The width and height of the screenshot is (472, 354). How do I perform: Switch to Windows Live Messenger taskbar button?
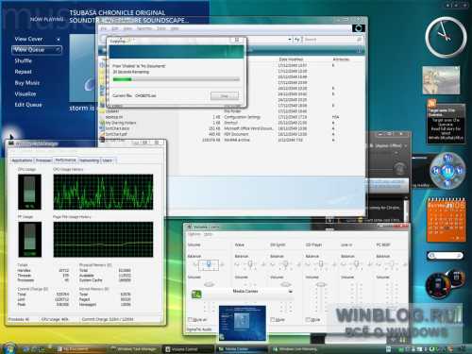295,349
